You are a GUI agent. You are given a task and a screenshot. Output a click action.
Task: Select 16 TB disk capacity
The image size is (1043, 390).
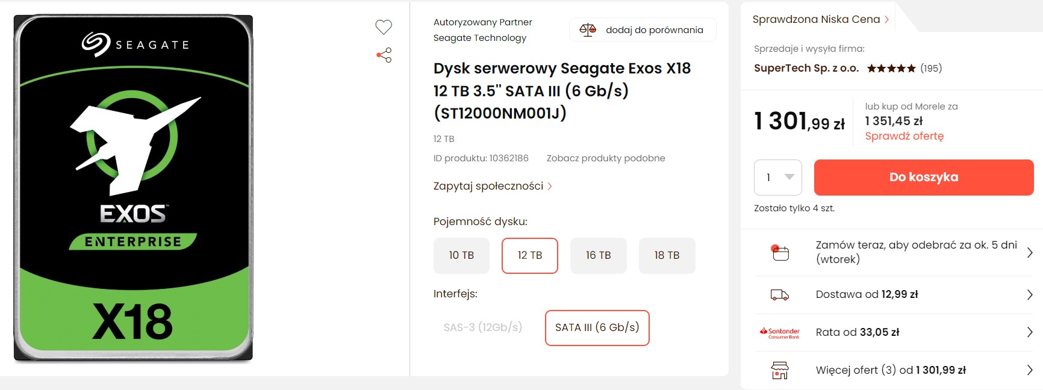point(598,256)
